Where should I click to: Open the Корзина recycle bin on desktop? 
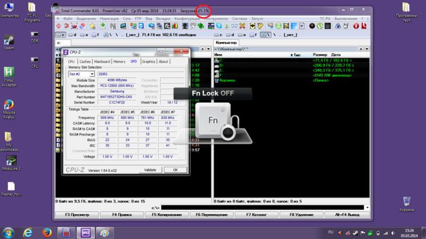coord(406,204)
